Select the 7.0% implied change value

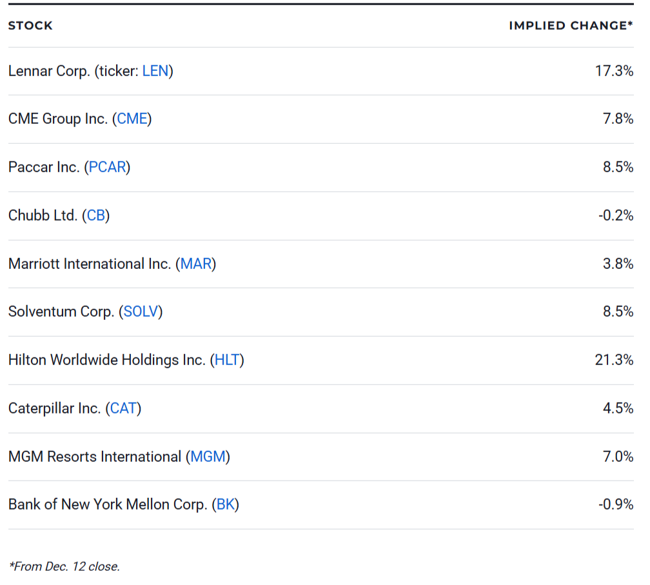618,457
